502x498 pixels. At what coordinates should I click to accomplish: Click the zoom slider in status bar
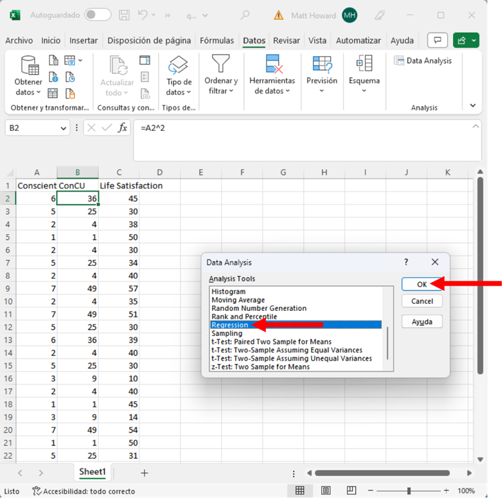click(x=408, y=491)
